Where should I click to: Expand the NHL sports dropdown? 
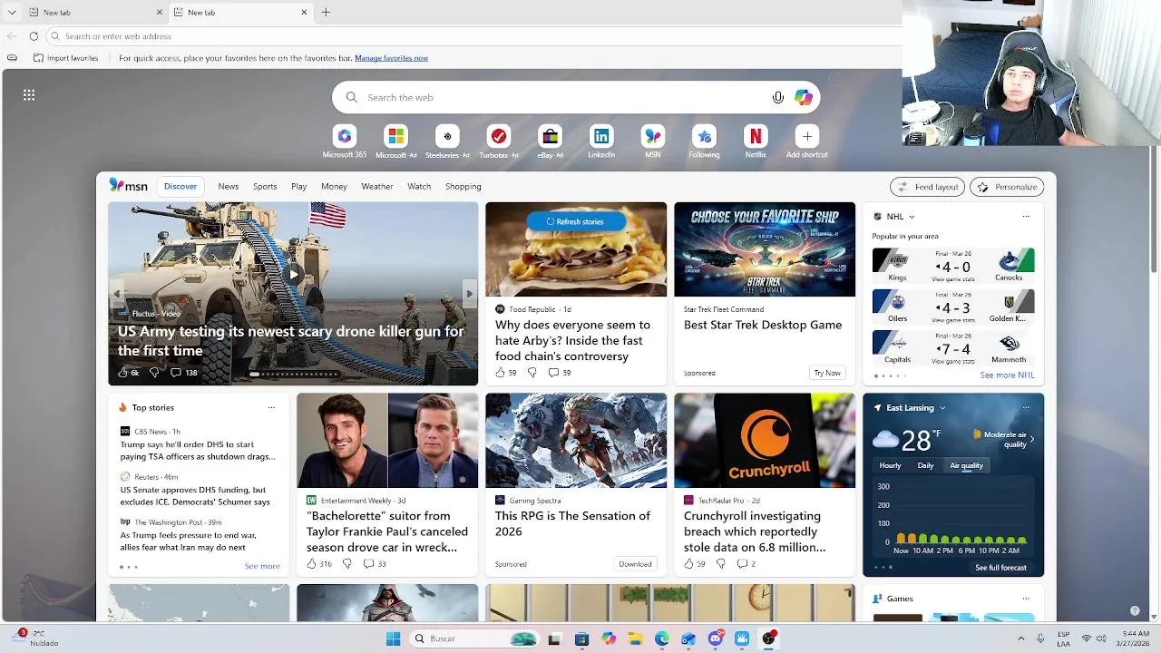(x=912, y=217)
